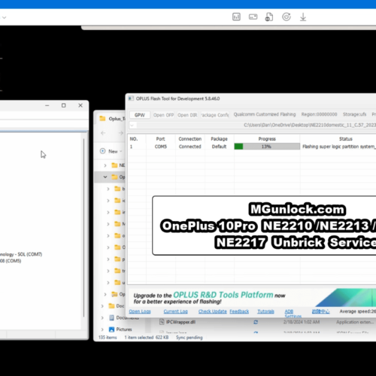Click the OPLUS R&D Tools Platform banner

click(252, 297)
